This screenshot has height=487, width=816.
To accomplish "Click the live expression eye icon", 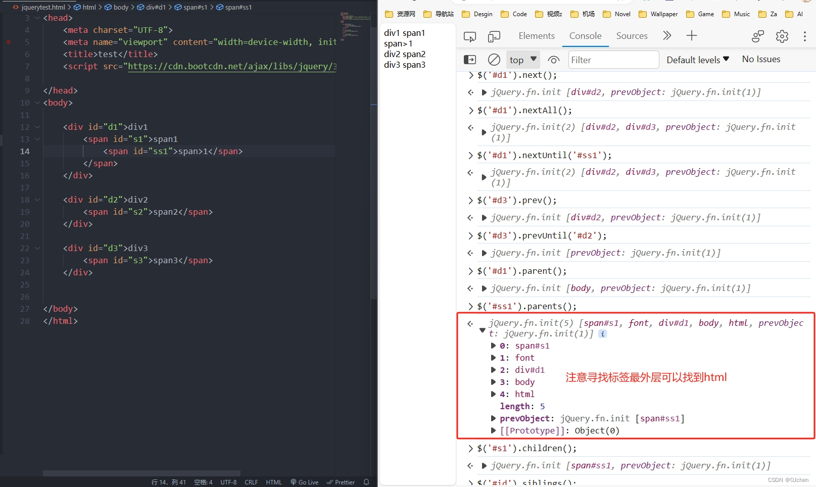I will point(554,60).
